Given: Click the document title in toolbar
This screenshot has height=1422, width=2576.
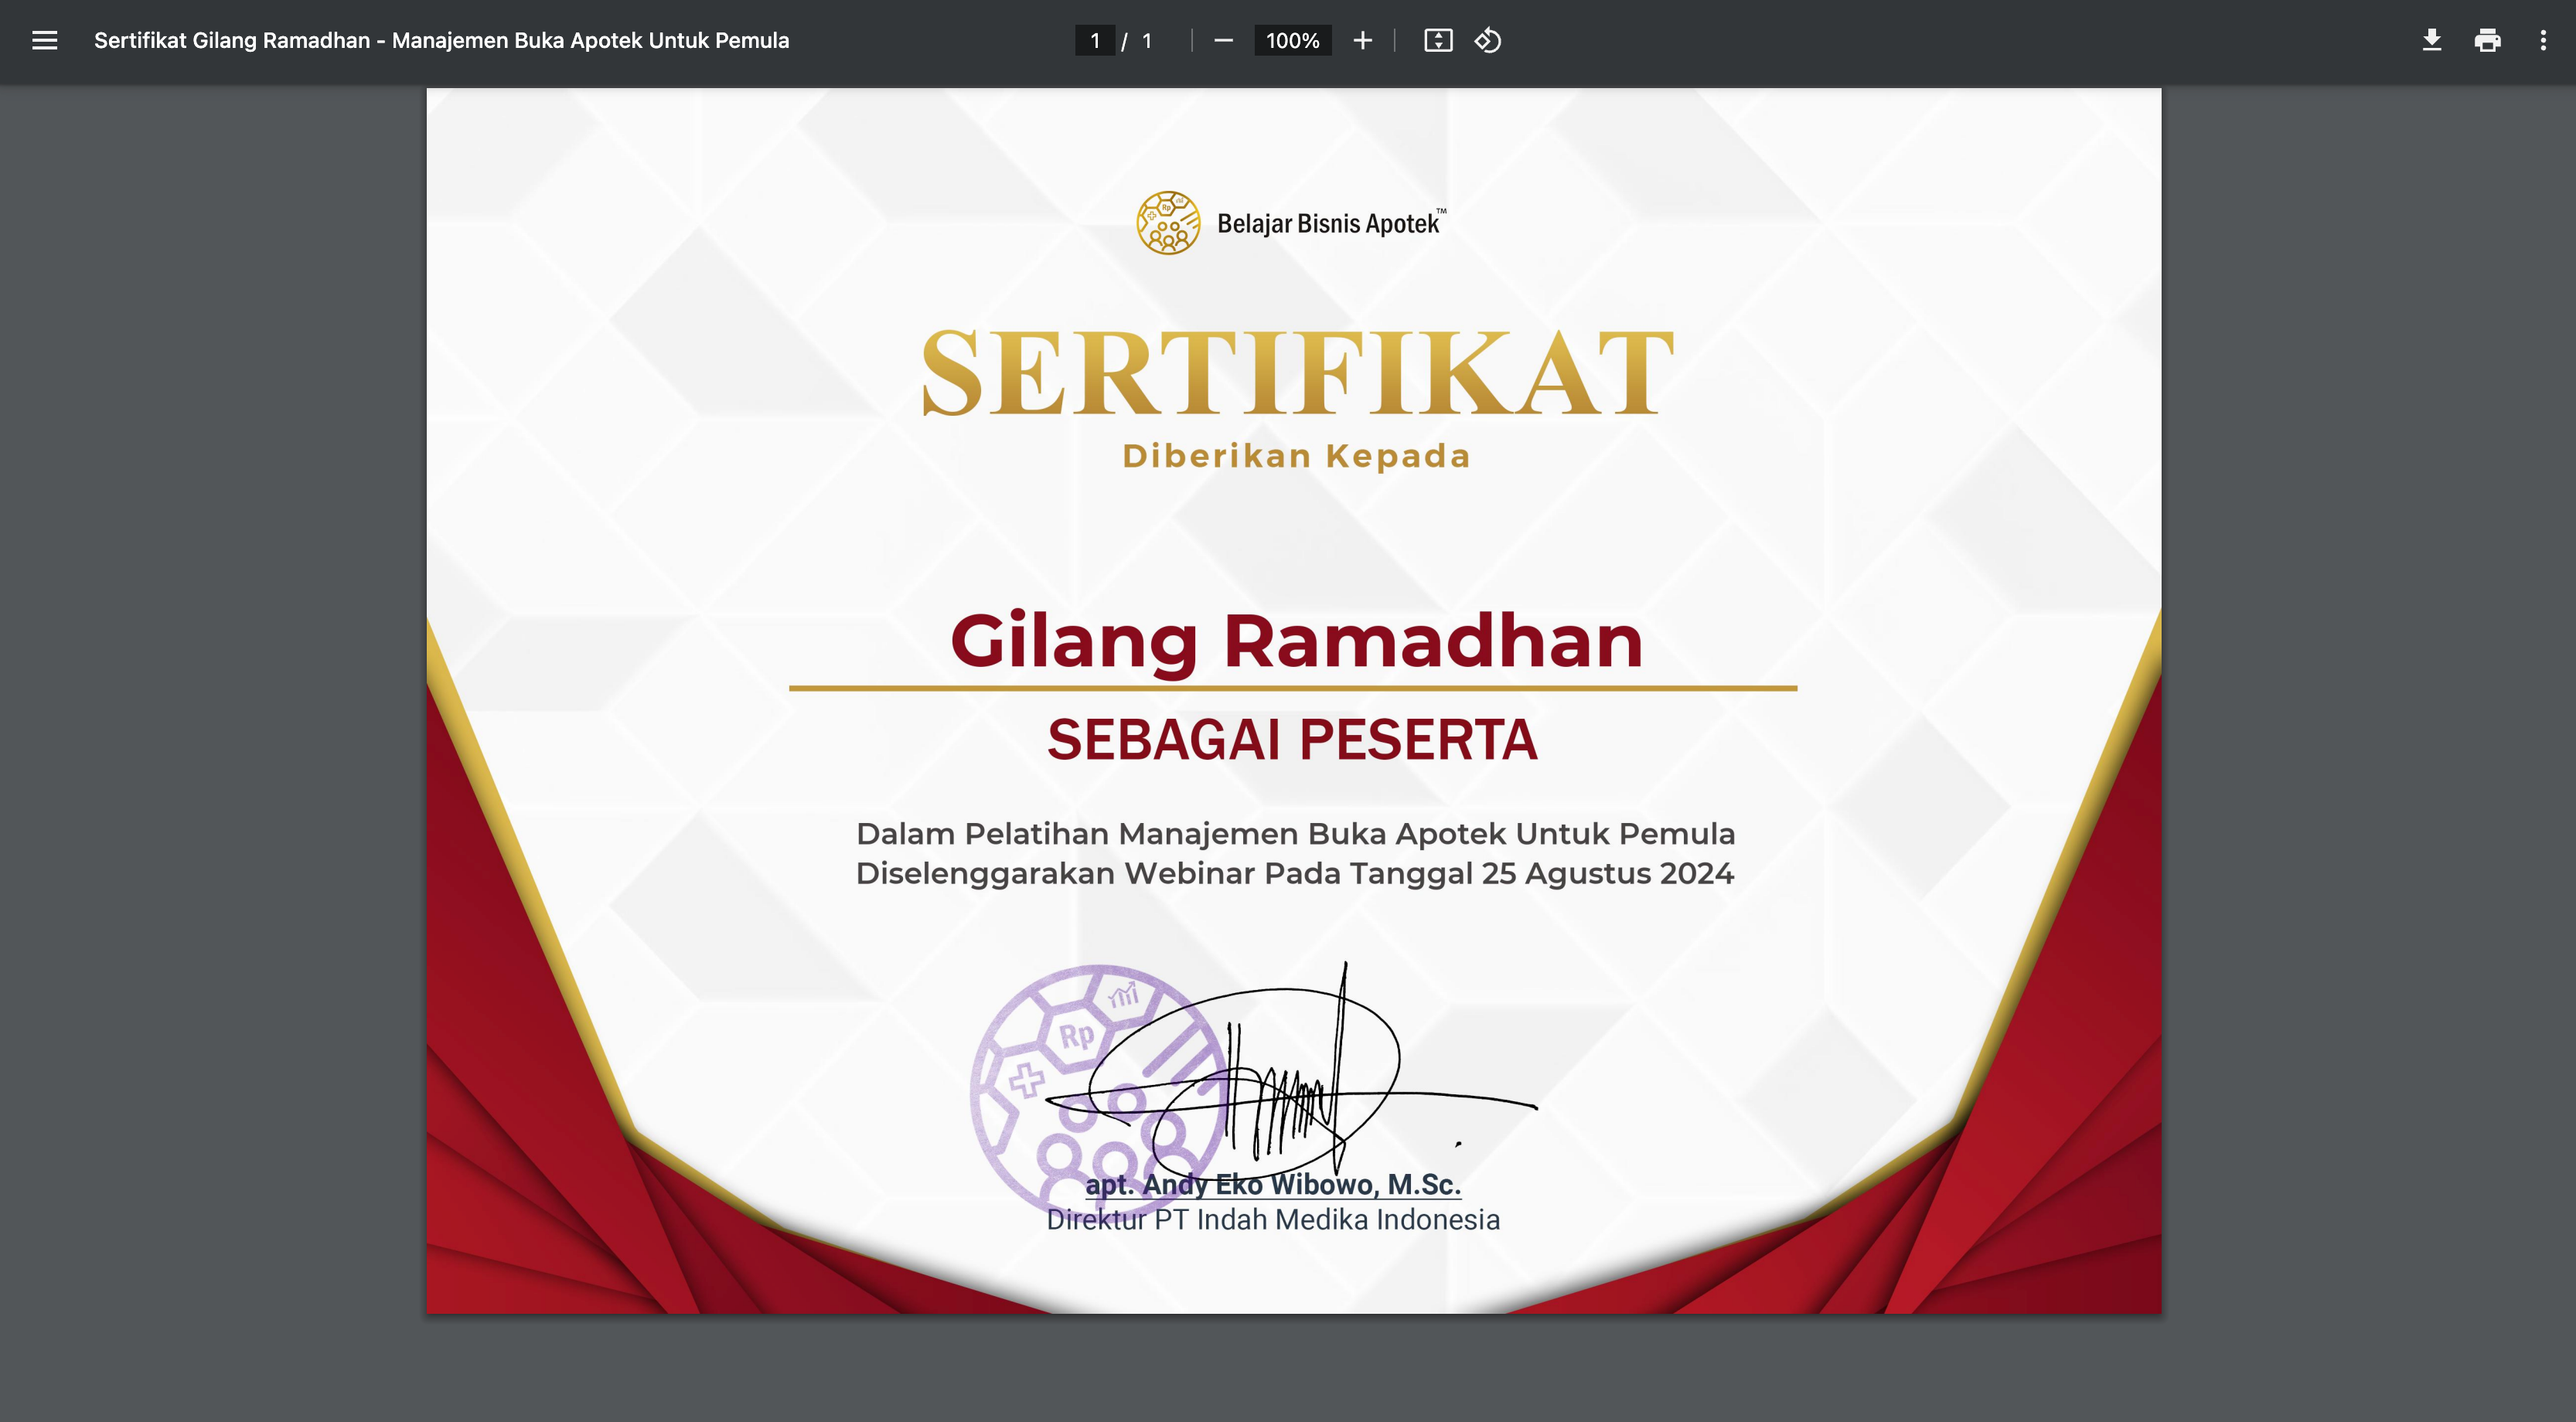Looking at the screenshot, I should point(441,41).
